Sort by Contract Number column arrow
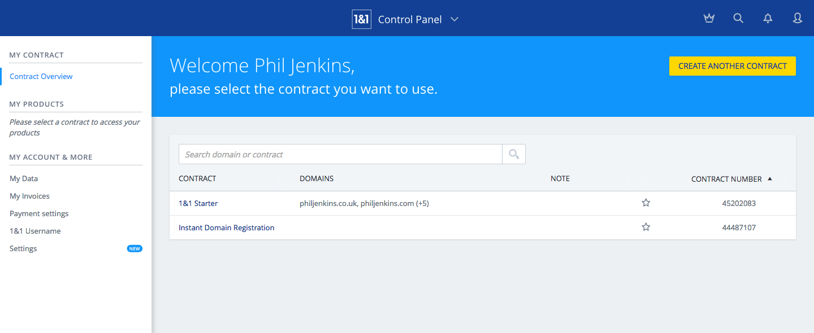This screenshot has height=333, width=814. [x=769, y=179]
